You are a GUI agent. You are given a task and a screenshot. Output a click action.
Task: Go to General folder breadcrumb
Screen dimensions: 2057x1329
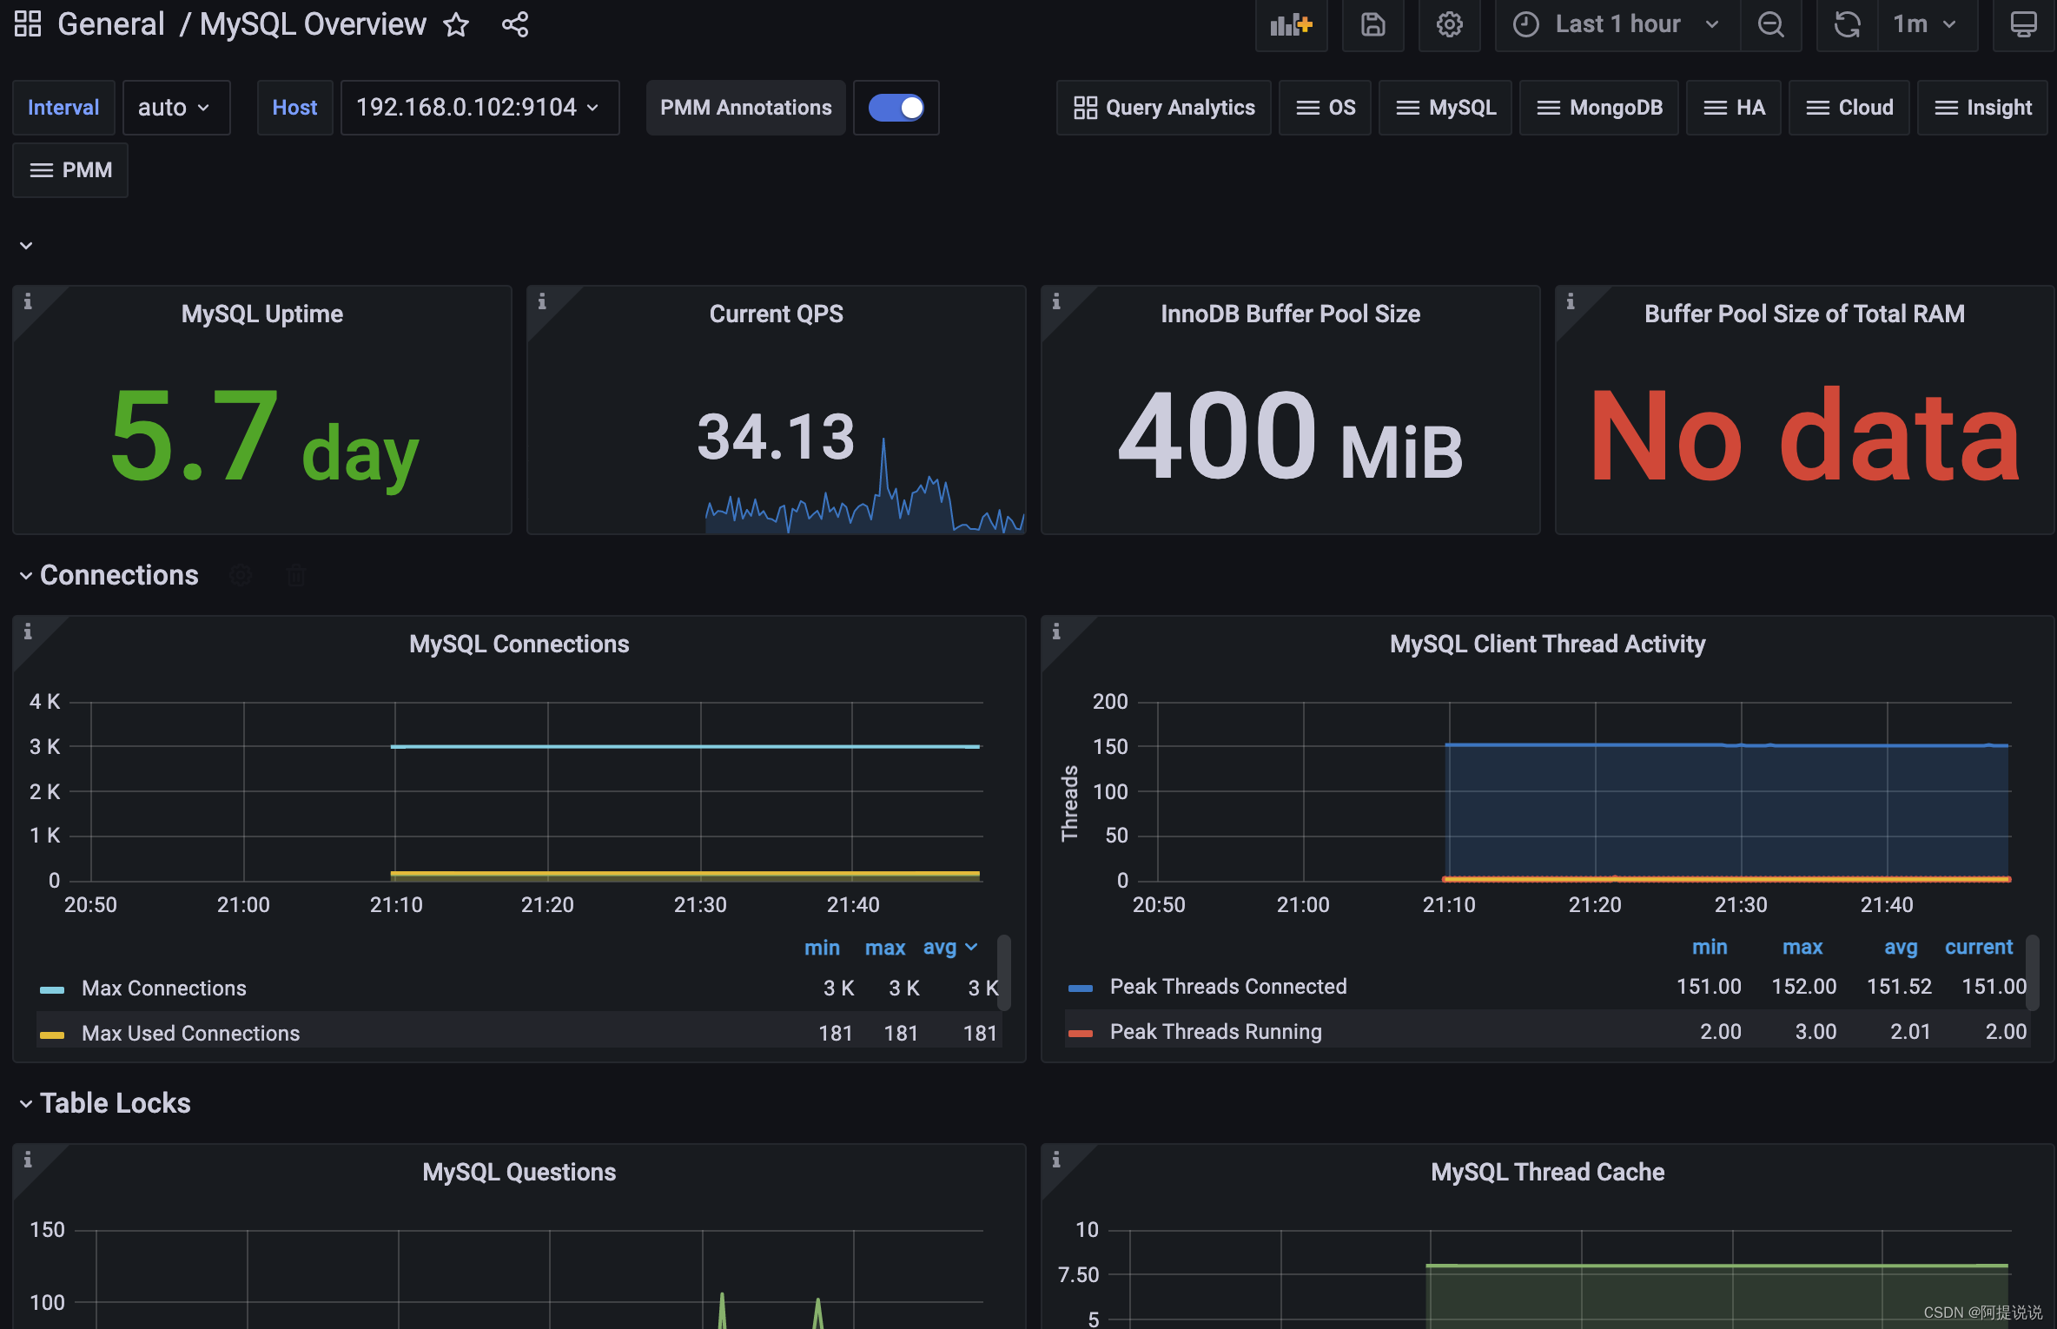tap(110, 24)
